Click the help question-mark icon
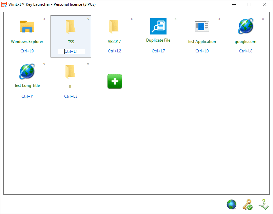273x214 pixels. coord(264,204)
